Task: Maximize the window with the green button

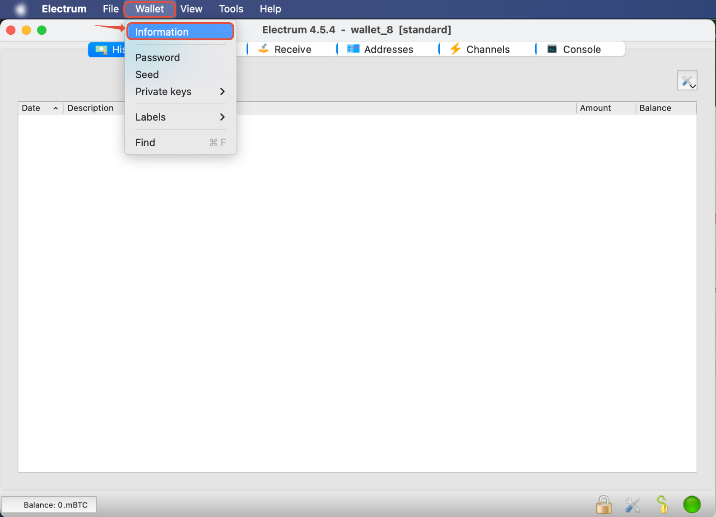Action: pyautogui.click(x=42, y=30)
